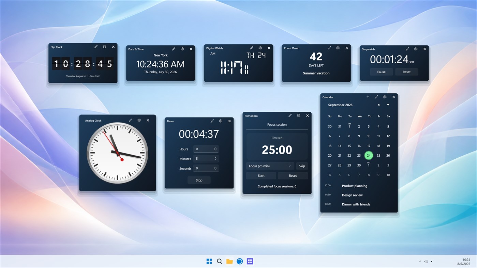The width and height of the screenshot is (477, 268).
Task: Open Pomodoro settings gear icon
Action: pos(299,116)
